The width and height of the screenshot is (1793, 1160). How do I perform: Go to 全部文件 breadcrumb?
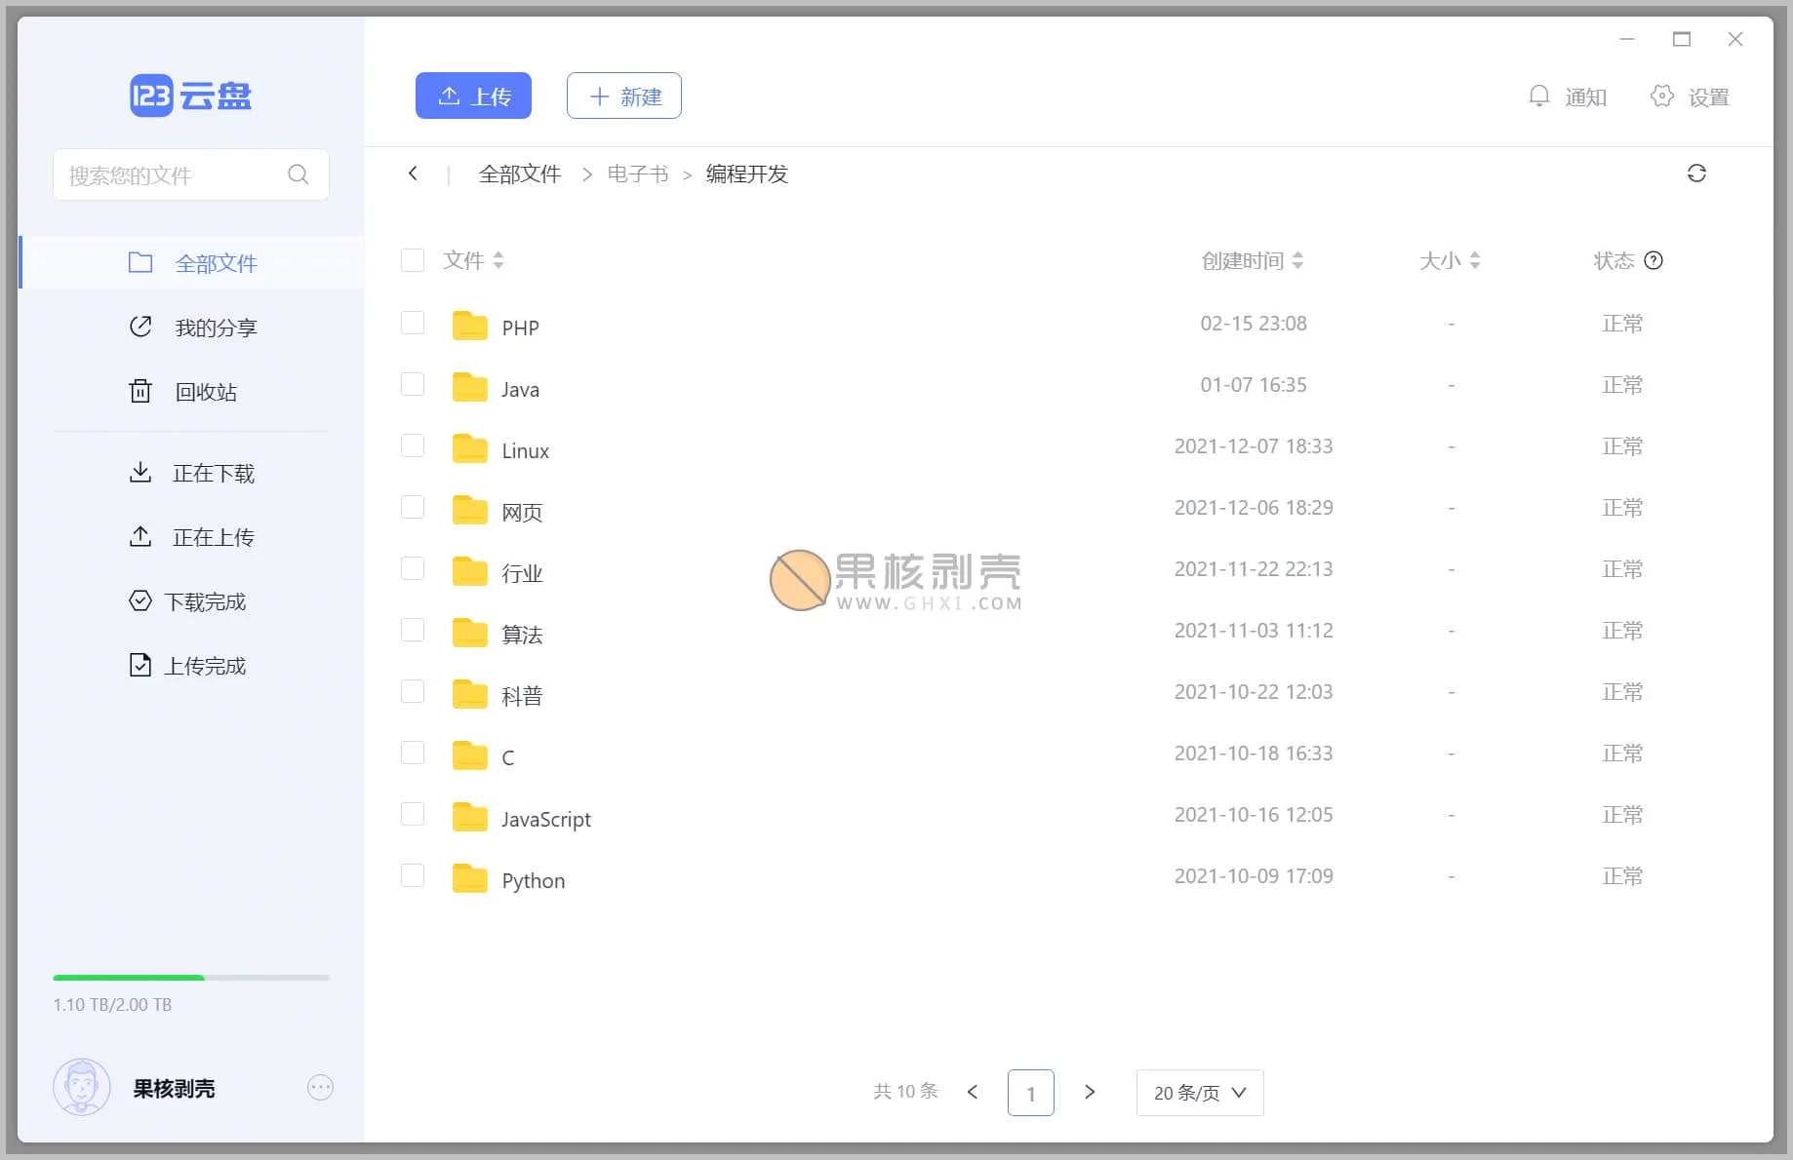tap(520, 174)
